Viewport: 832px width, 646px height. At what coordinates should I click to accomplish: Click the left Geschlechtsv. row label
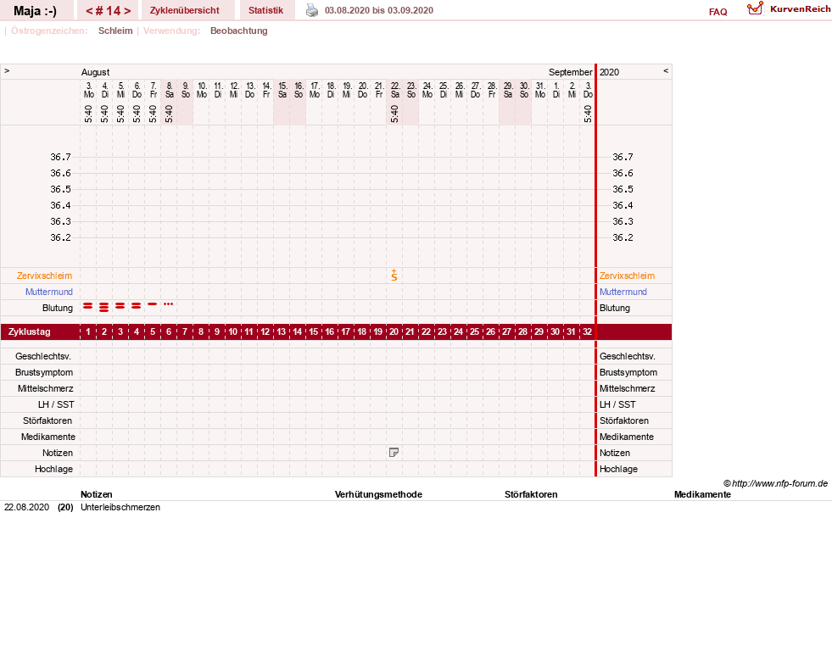[x=43, y=356]
